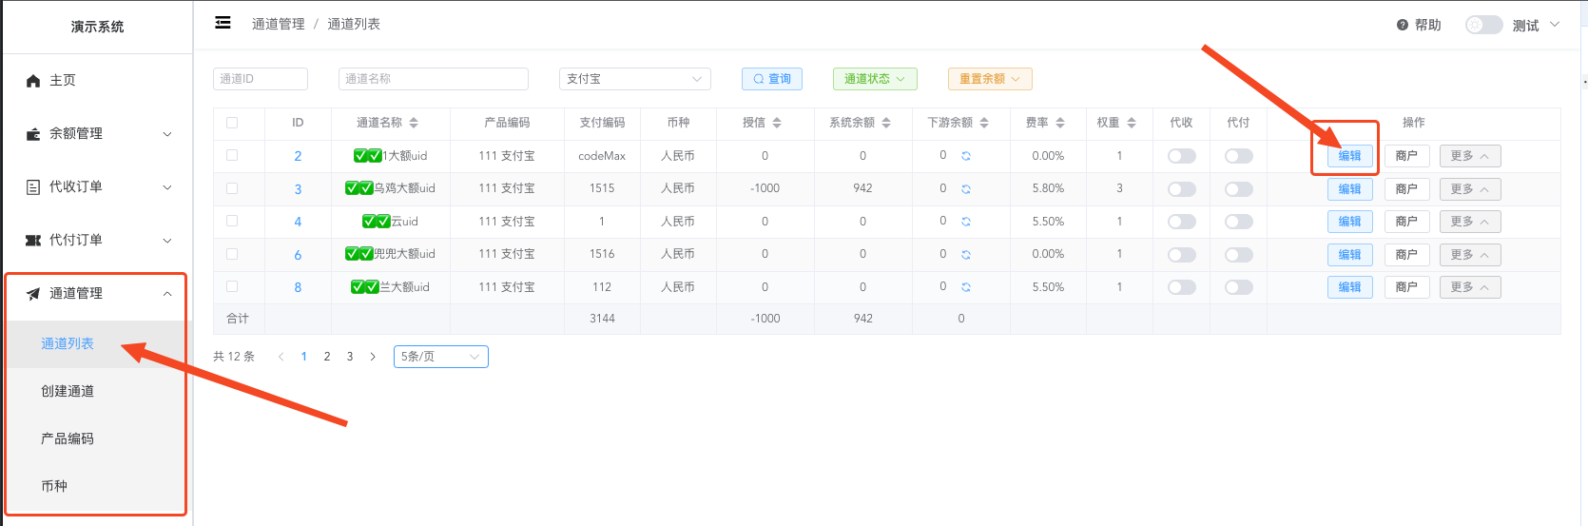Toggle 代收 switch for channel ID 2
Viewport: 1588px width, 526px height.
1182,156
